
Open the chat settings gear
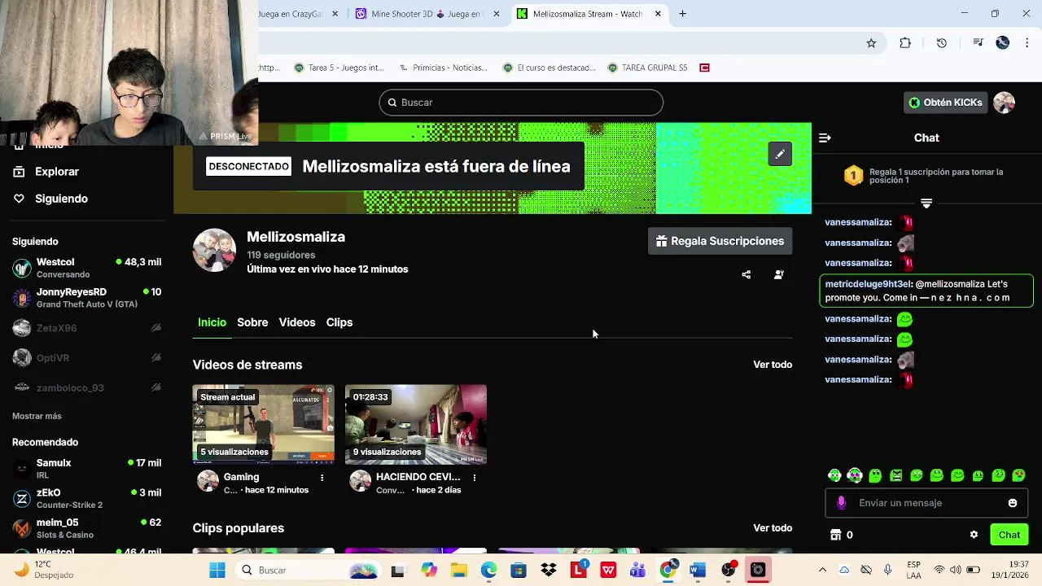coord(974,535)
